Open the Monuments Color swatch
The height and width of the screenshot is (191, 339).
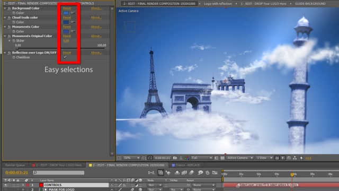(x=66, y=31)
